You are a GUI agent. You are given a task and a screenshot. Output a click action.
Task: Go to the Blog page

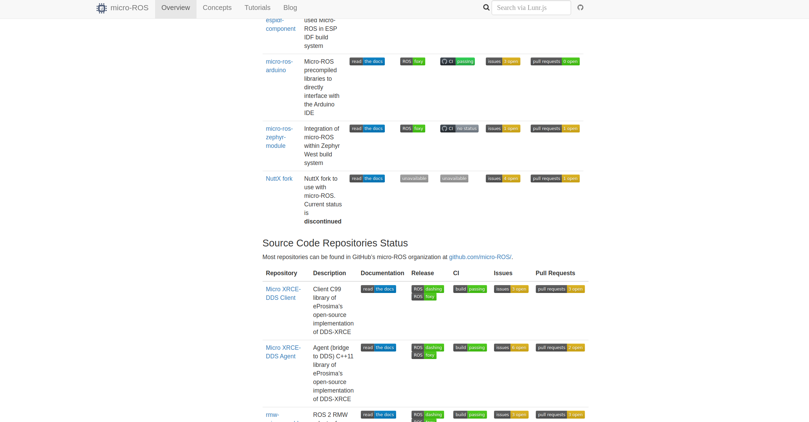[290, 8]
